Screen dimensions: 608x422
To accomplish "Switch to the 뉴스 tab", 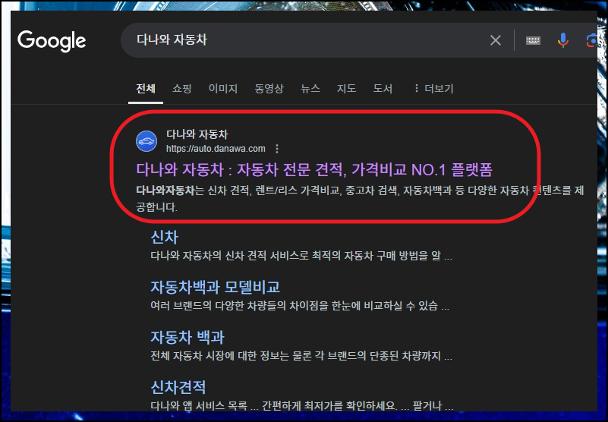I will (310, 89).
